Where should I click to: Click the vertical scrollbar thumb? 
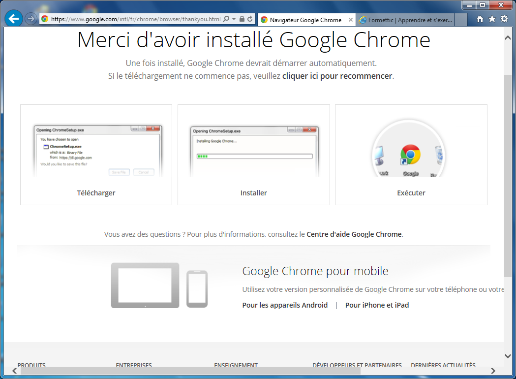[x=508, y=176]
